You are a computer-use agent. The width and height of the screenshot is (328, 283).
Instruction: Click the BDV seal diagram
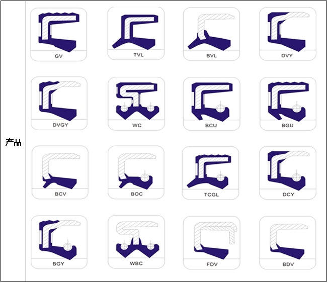coord(288,243)
